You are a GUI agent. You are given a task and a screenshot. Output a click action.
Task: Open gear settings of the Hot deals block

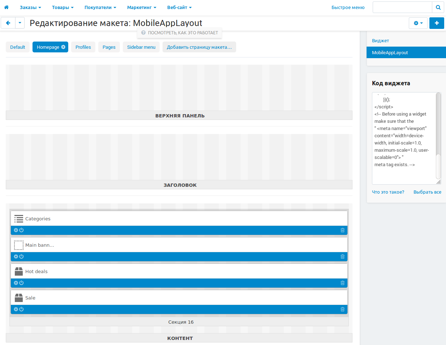point(16,283)
